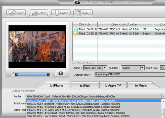Click the camera snapshot icon
The image size is (165, 118).
pos(60,73)
